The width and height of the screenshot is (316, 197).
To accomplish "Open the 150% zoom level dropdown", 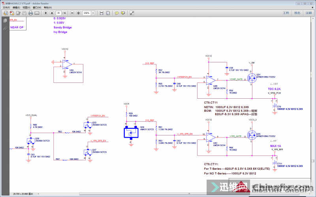I will click(x=92, y=13).
